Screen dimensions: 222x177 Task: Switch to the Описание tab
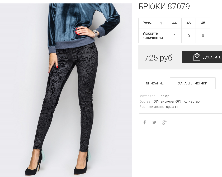pos(155,83)
